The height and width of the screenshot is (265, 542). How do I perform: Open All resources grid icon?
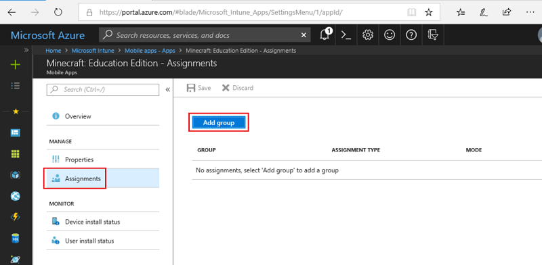pos(16,154)
